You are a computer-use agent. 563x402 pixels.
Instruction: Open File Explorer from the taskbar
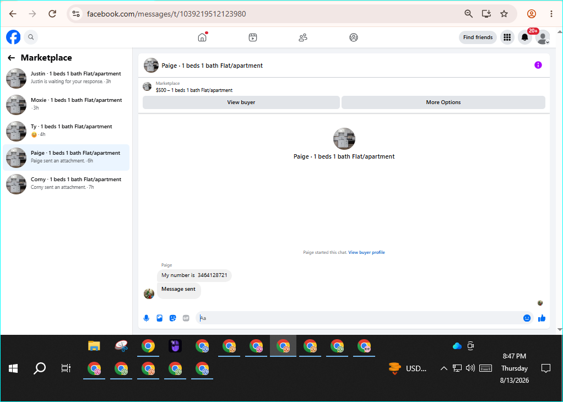pyautogui.click(x=94, y=346)
